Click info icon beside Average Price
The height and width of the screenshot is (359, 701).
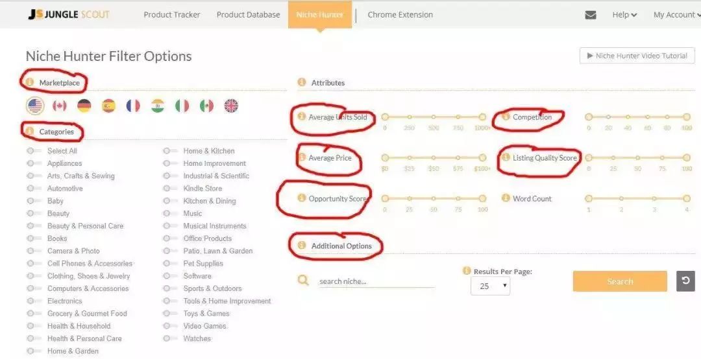click(x=302, y=157)
